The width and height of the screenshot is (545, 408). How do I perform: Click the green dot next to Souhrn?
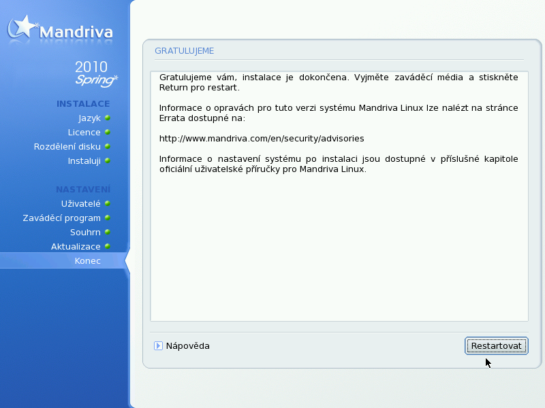pos(108,232)
